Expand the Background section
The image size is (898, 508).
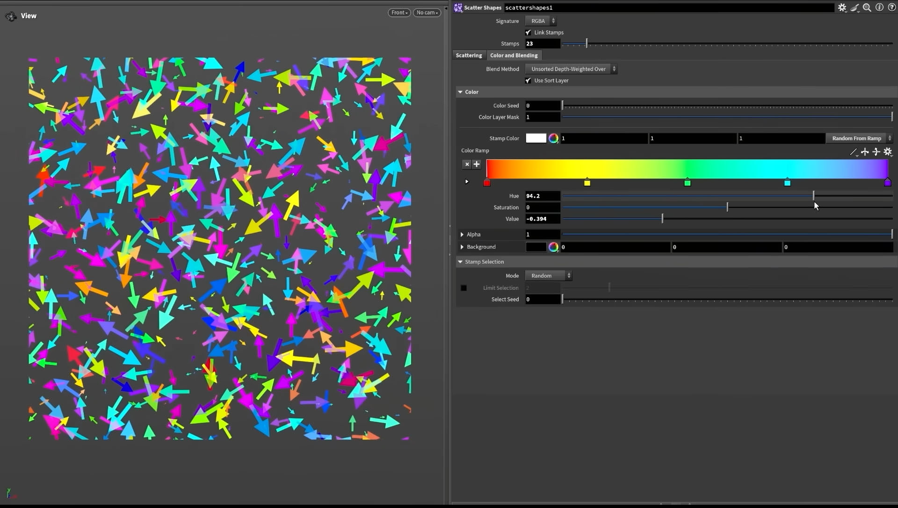click(x=462, y=247)
